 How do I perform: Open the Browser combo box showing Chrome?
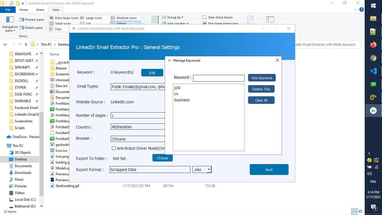138,139
